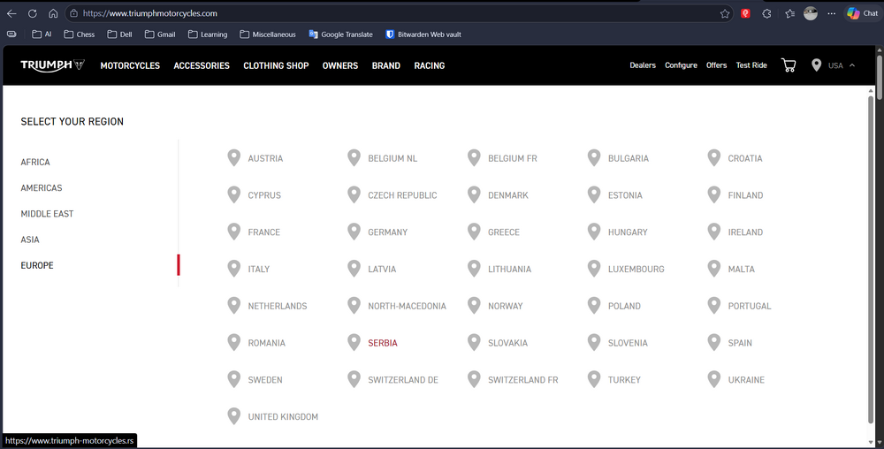
Task: Select the Asia region tab
Action: 31,240
